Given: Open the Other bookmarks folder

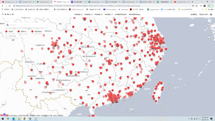Looking at the screenshot, I should [209, 10].
